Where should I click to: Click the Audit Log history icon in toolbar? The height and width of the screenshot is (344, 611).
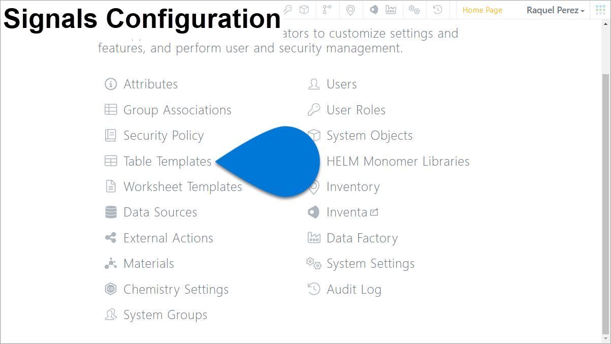[x=437, y=10]
